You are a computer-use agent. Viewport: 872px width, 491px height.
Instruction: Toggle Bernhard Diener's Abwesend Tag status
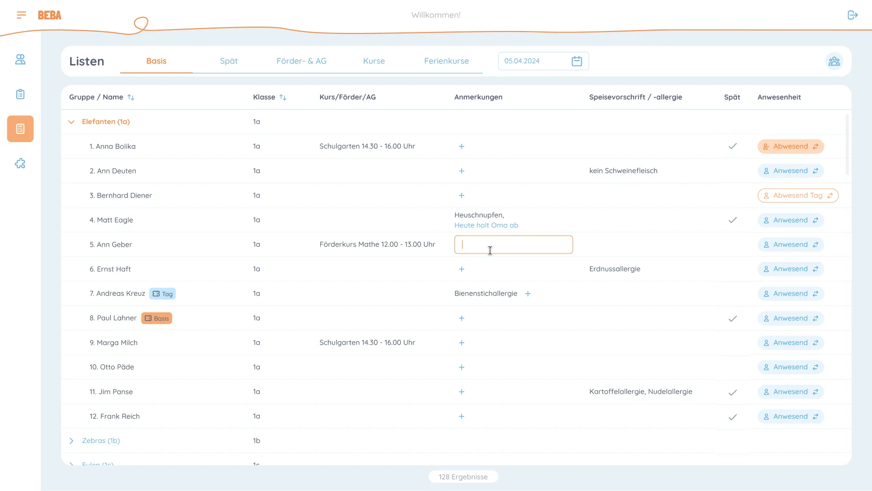tap(798, 195)
